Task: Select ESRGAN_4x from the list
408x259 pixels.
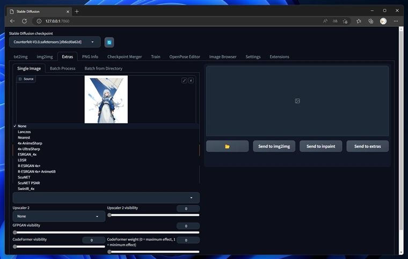Action: [x=106, y=154]
